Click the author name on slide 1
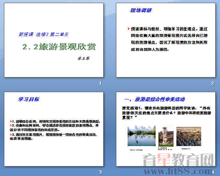 [84, 58]
